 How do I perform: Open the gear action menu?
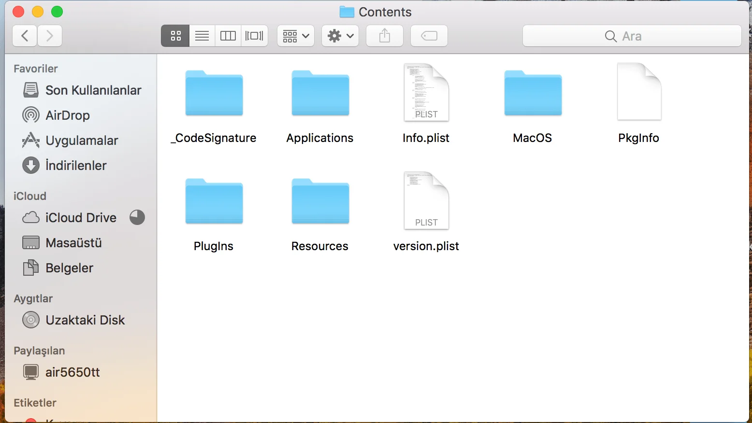340,36
